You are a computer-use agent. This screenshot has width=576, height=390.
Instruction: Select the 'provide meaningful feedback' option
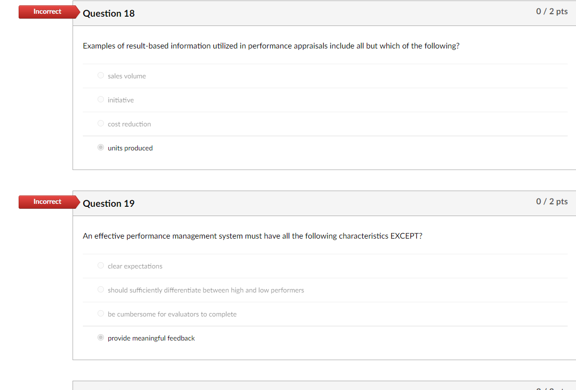100,337
